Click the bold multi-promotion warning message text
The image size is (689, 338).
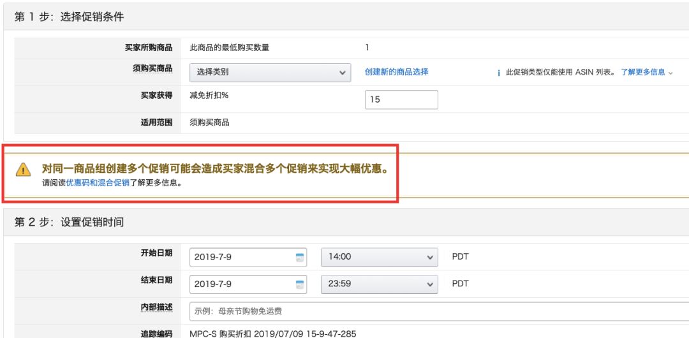coord(215,169)
